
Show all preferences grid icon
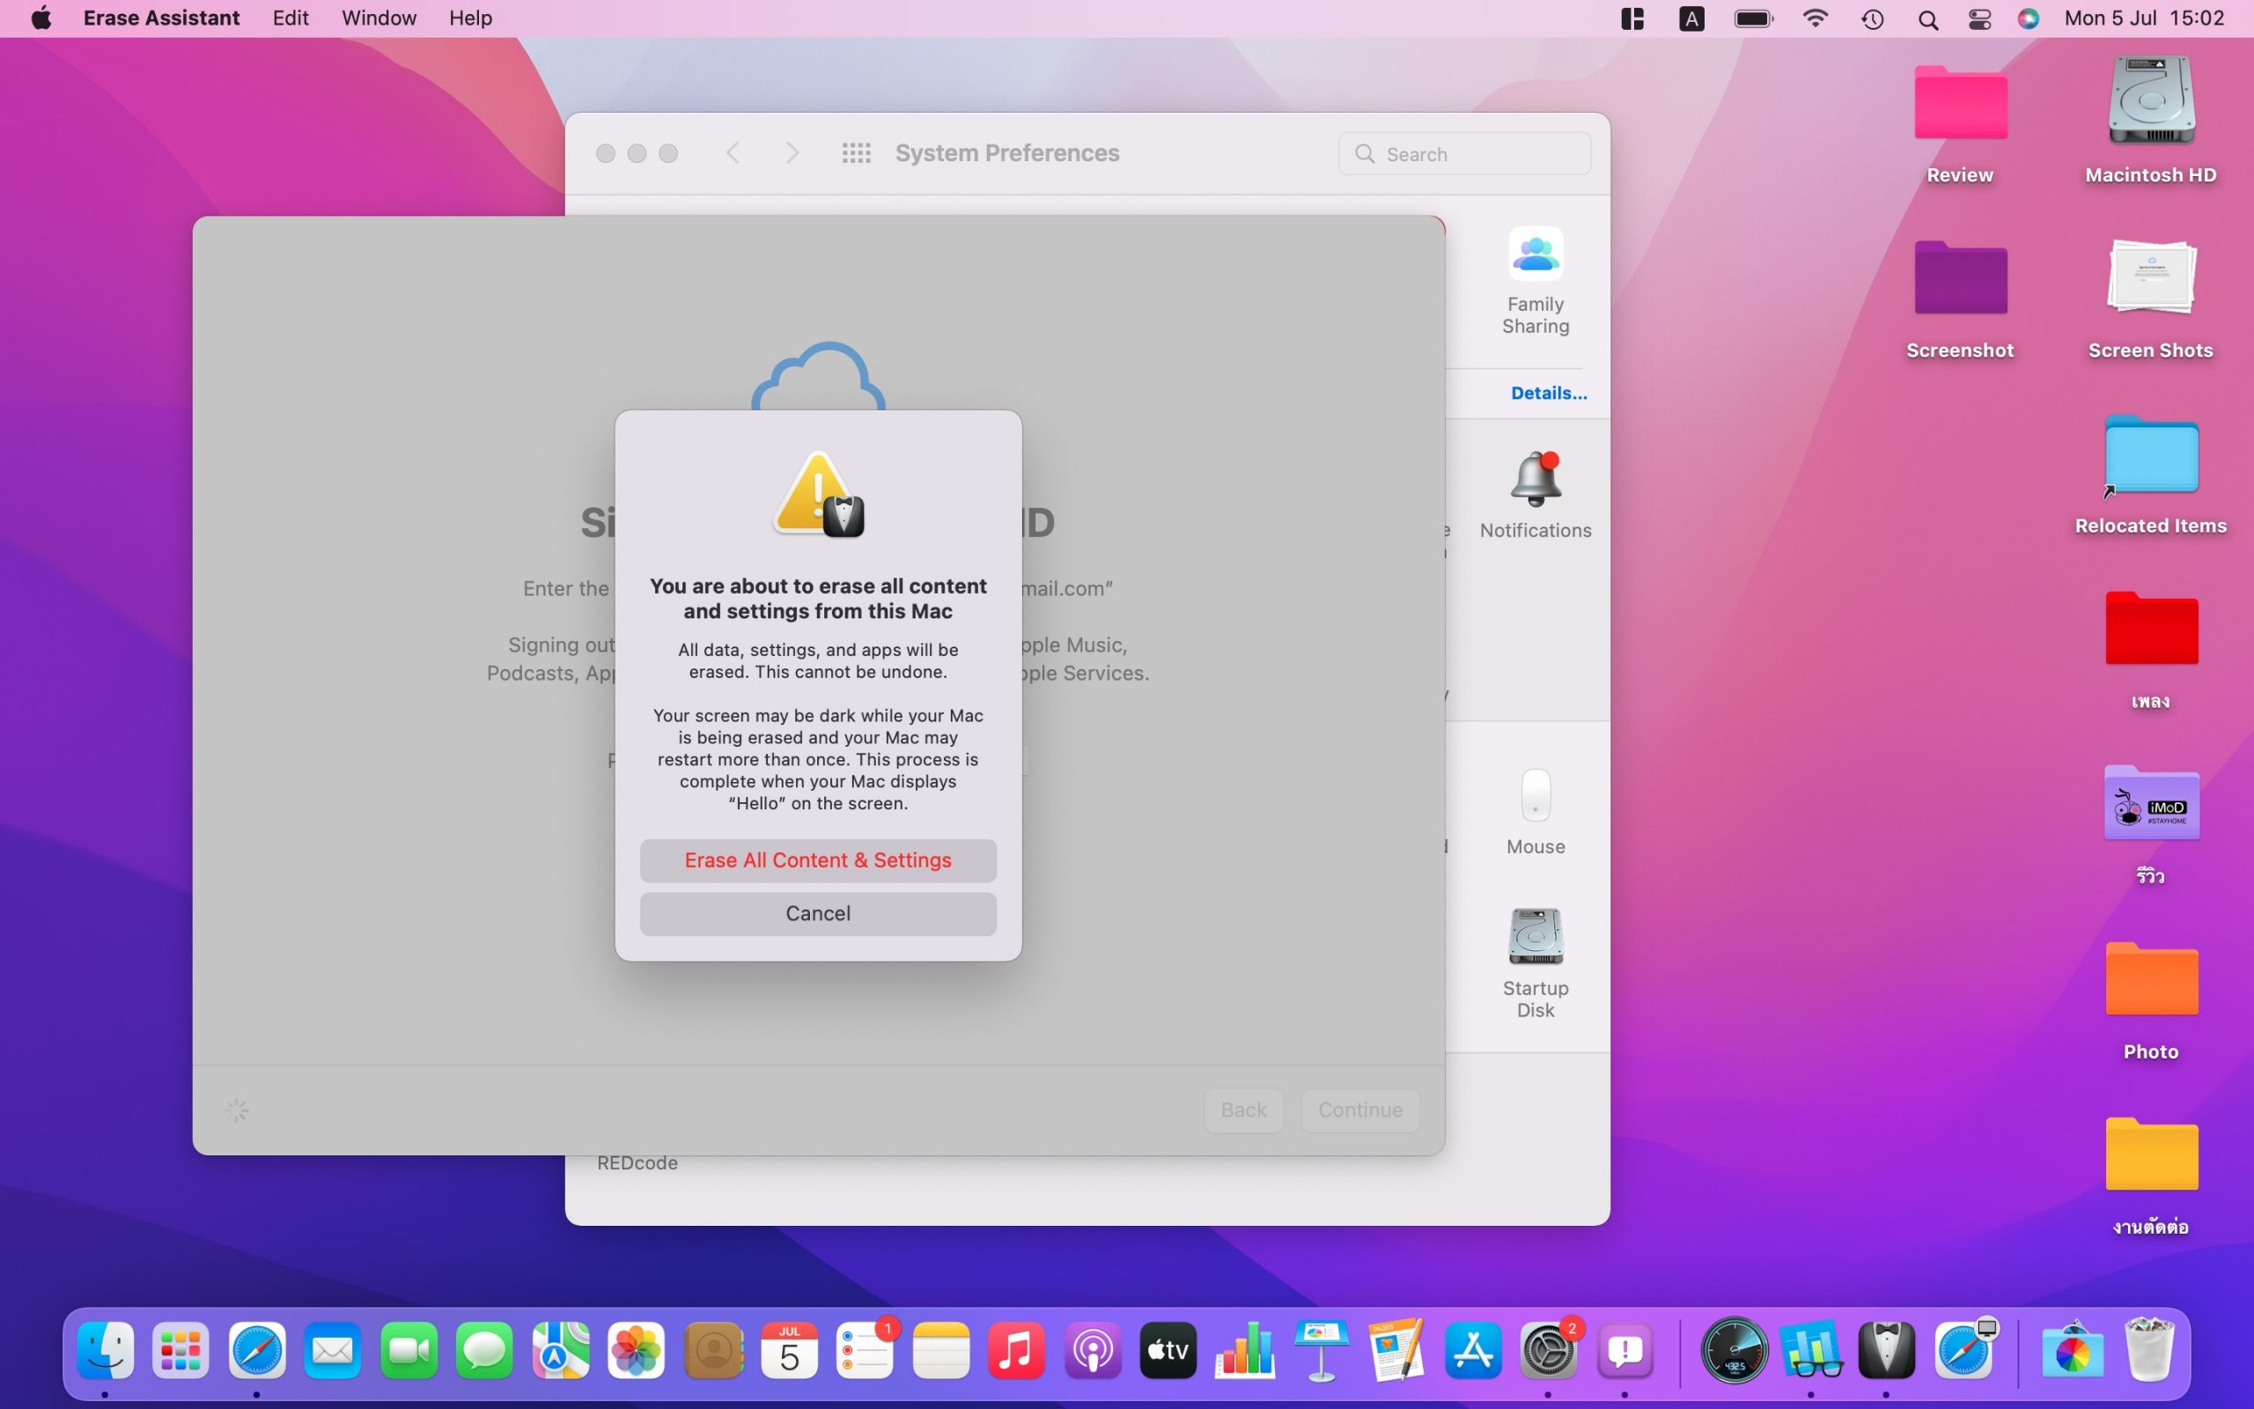[856, 153]
